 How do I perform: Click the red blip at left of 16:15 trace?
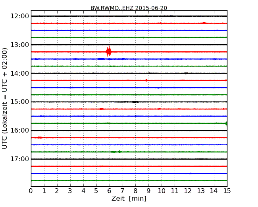pyautogui.click(x=40, y=137)
